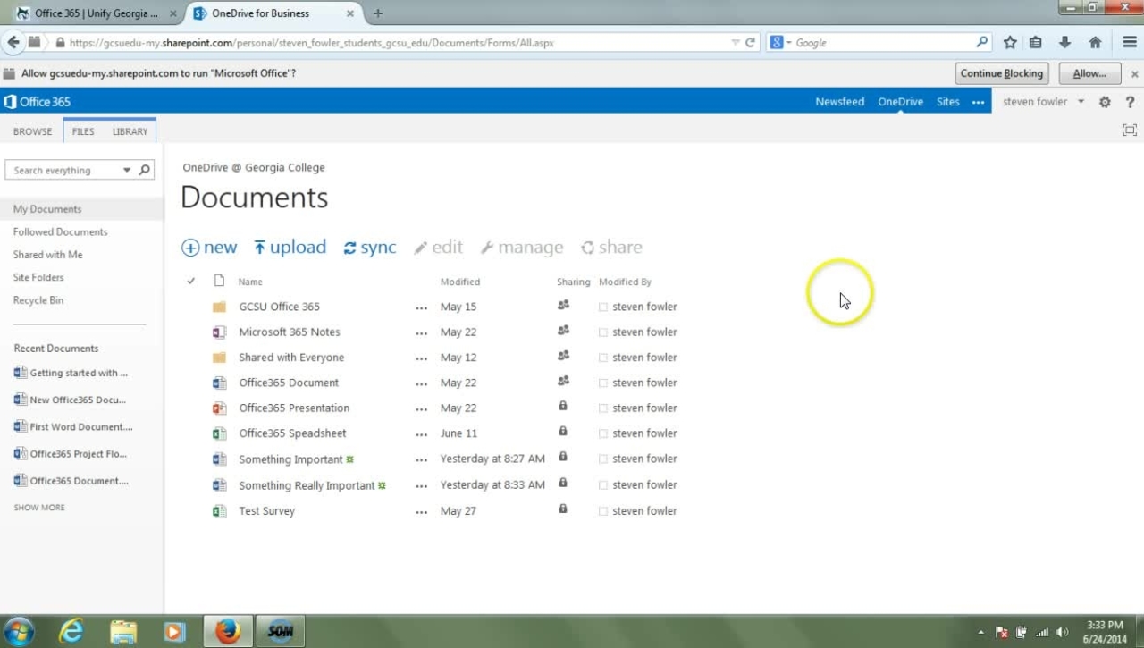Viewport: 1144px width, 648px height.
Task: Click the Office365 Speadsheet Excel icon
Action: pos(219,433)
